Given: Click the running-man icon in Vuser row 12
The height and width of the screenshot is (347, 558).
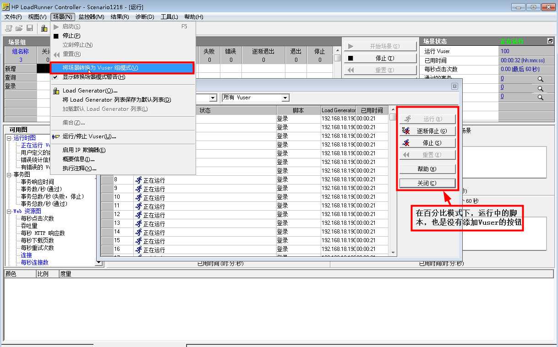Looking at the screenshot, I should [139, 215].
